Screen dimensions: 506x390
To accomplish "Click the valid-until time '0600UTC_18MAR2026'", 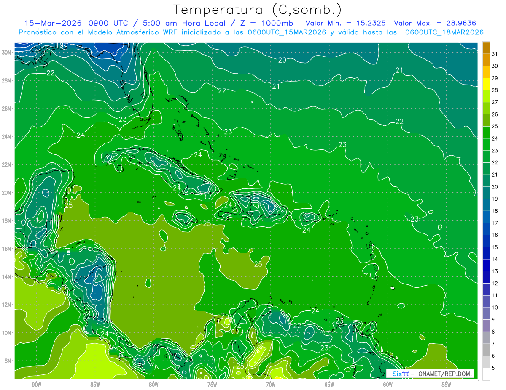I will (x=444, y=32).
